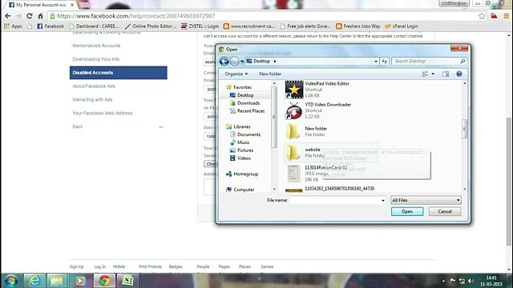
Task: Toggle the preview pane icon
Action: point(446,74)
